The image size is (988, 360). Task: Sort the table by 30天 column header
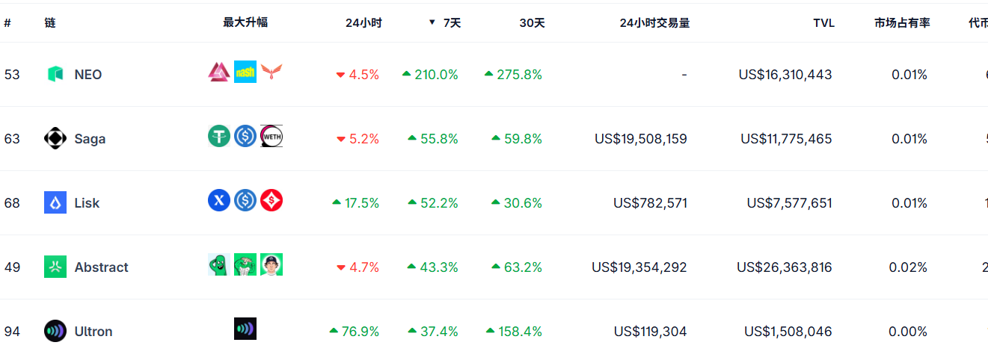tap(532, 22)
